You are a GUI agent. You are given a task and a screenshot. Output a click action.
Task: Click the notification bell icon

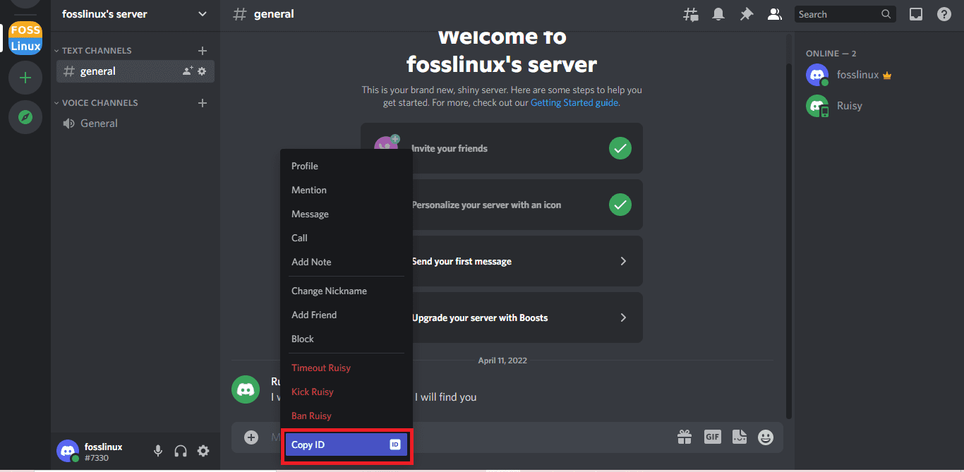tap(718, 14)
